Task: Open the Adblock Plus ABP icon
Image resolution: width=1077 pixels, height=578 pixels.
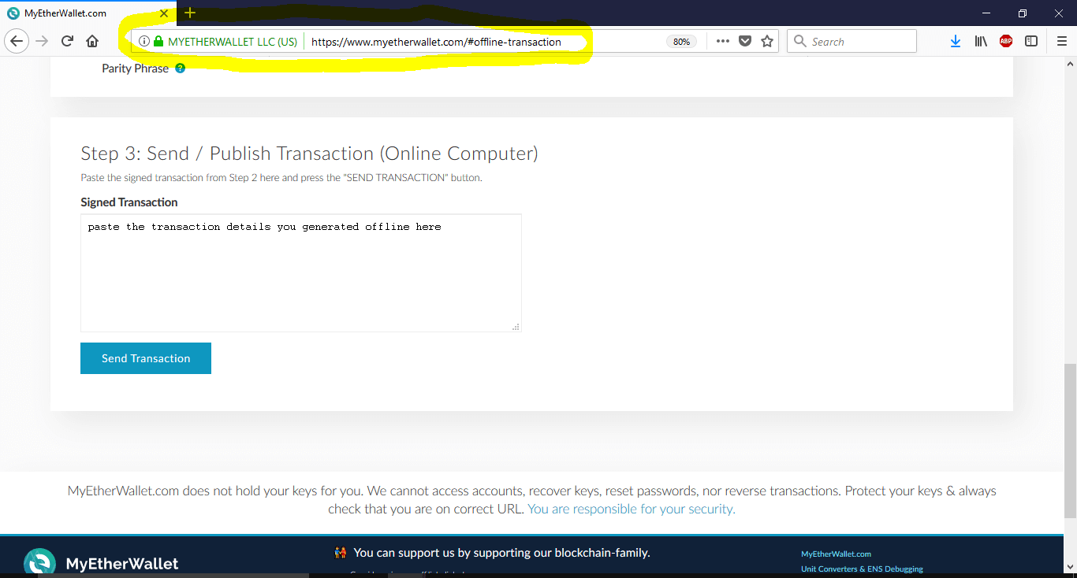Action: click(1006, 42)
